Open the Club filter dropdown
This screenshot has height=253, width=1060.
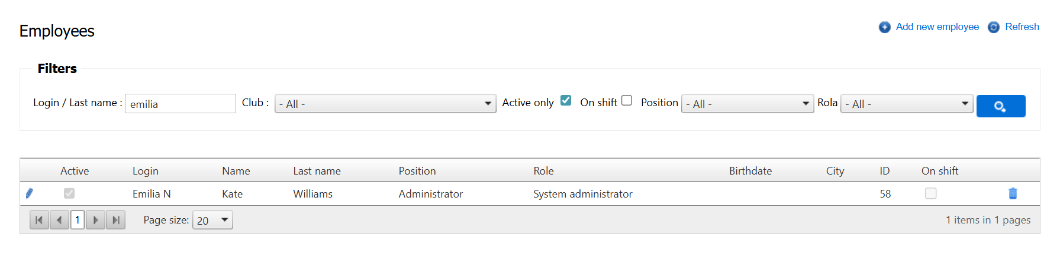pos(385,104)
